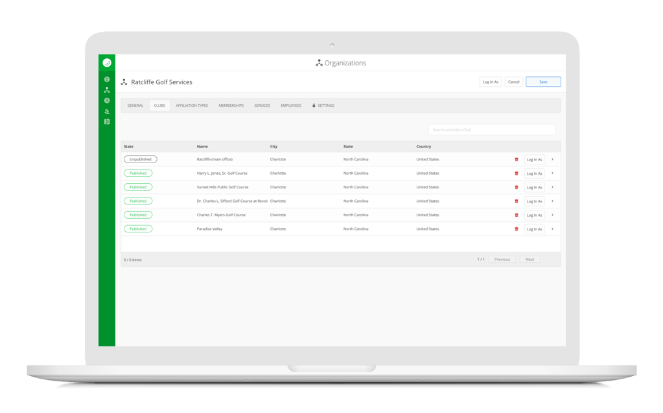Viewport: 663px width, 413px height.
Task: Log in as Harry L. Jones, Sr. Golf Course
Action: coord(535,173)
